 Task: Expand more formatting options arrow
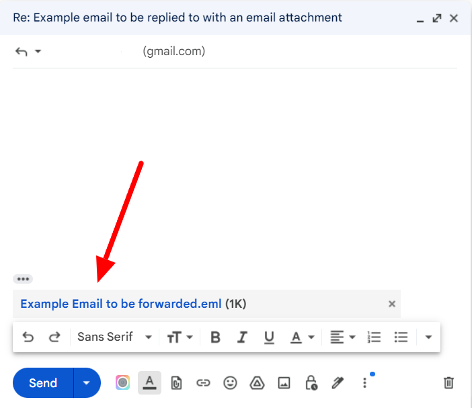coord(428,337)
